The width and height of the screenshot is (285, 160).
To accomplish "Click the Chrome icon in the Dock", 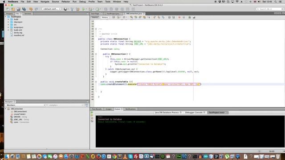I will click(114, 156).
